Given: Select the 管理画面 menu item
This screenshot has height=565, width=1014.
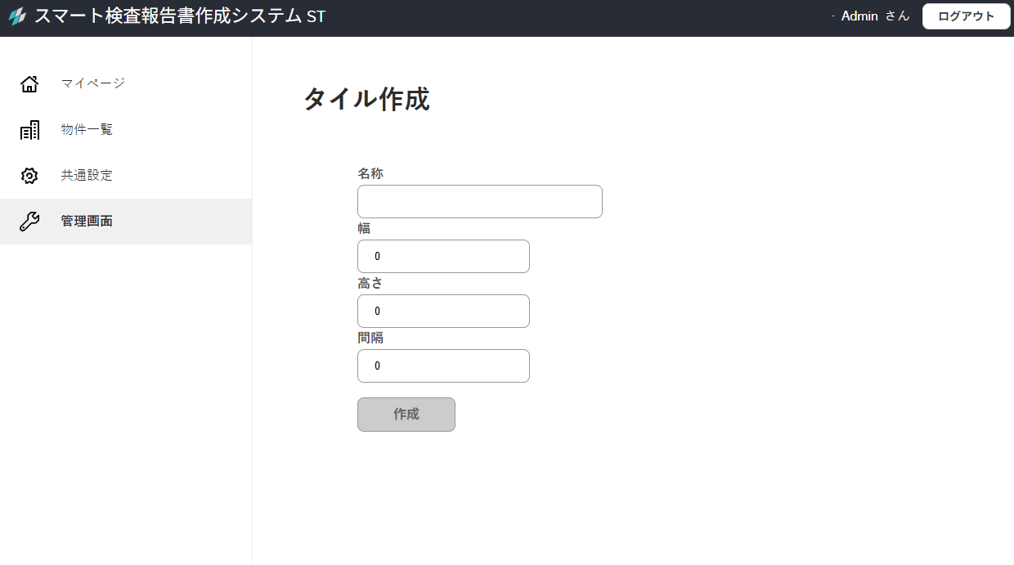Looking at the screenshot, I should 87,222.
